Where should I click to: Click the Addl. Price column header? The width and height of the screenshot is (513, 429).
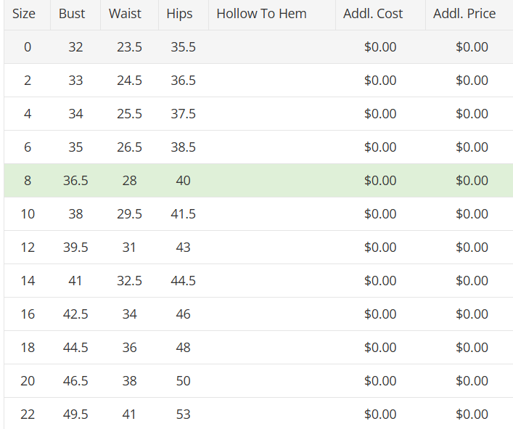coord(464,14)
